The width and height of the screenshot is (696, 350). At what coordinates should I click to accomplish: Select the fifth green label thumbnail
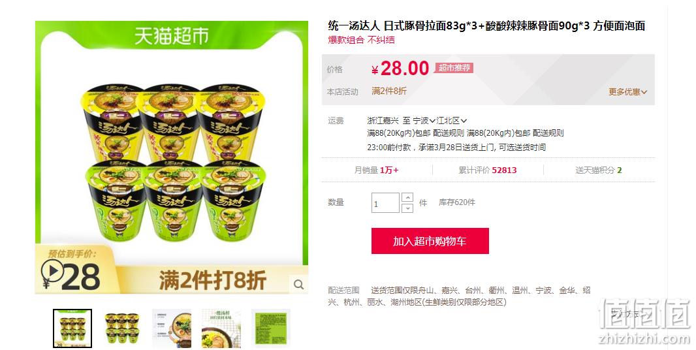pos(271,328)
